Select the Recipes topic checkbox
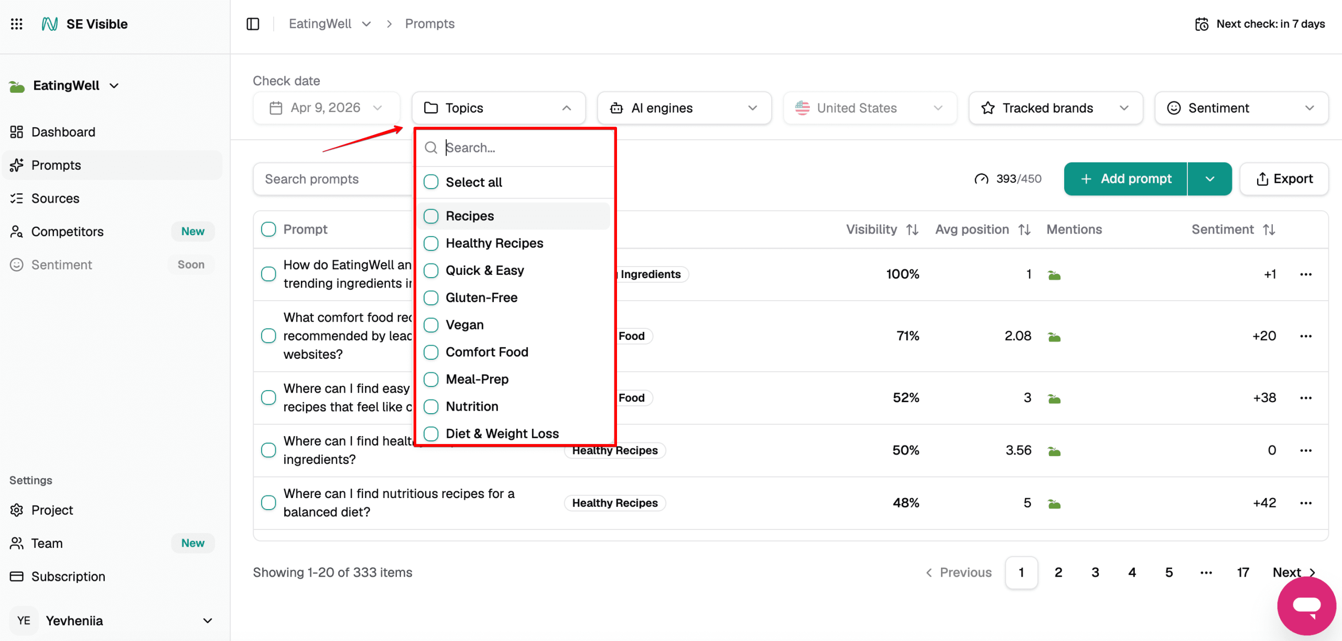This screenshot has height=641, width=1342. [431, 216]
